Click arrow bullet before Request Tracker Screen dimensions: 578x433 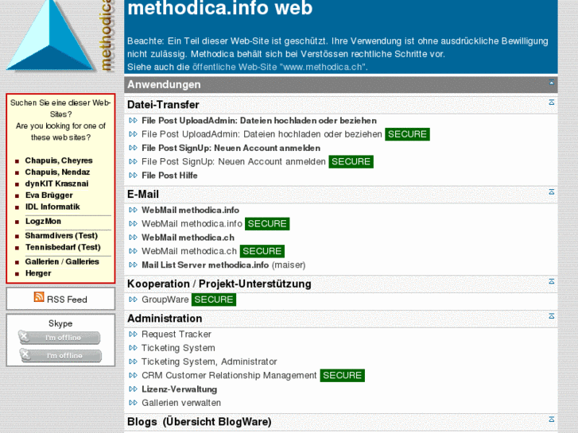point(133,334)
